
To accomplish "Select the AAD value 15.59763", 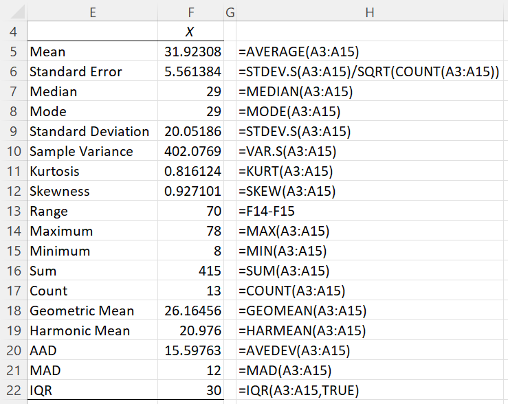I will tap(192, 350).
